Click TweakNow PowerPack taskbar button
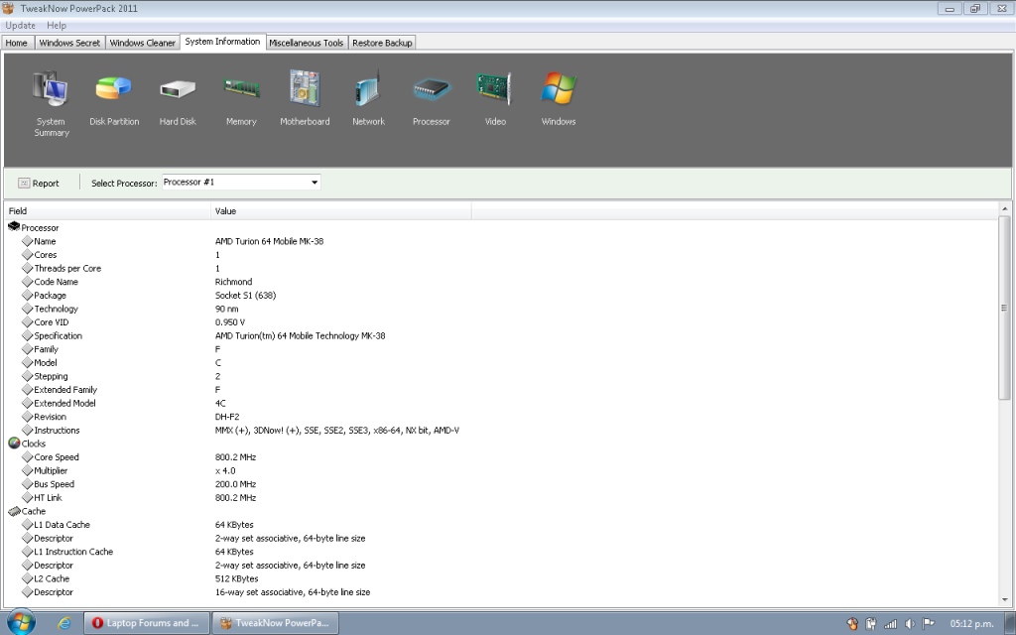The width and height of the screenshot is (1016, 635). (276, 623)
